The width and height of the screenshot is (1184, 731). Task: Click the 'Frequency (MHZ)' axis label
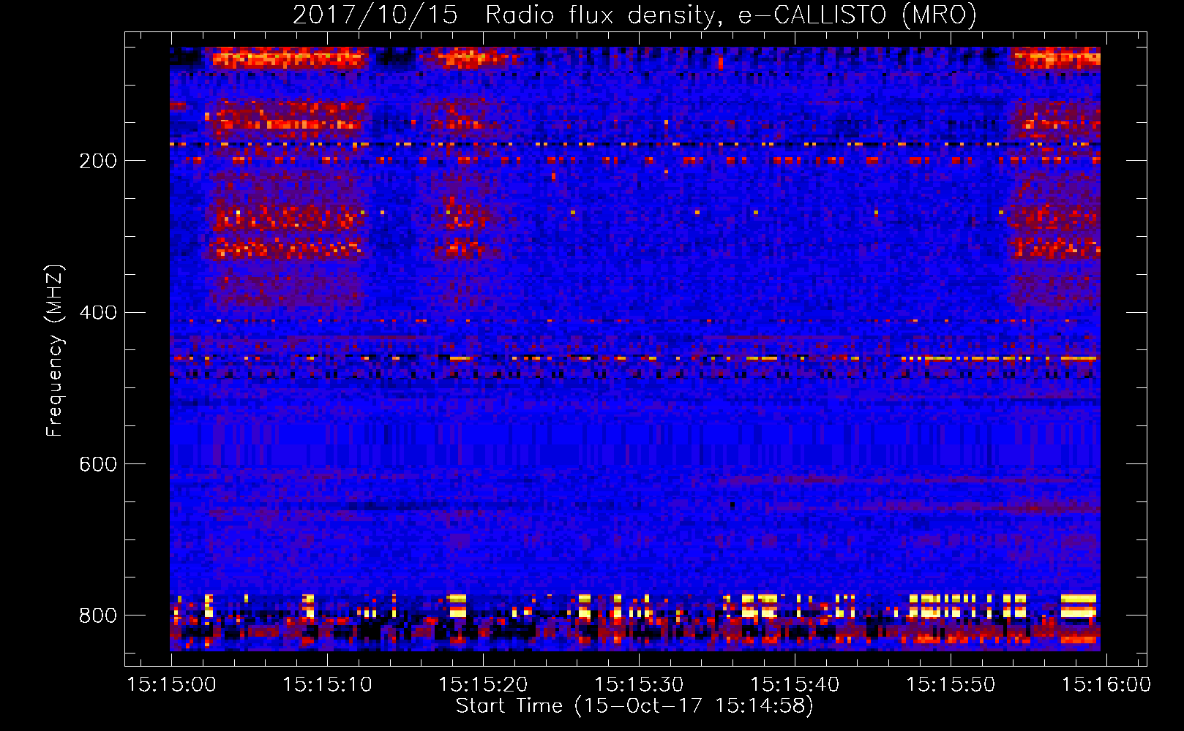click(55, 351)
